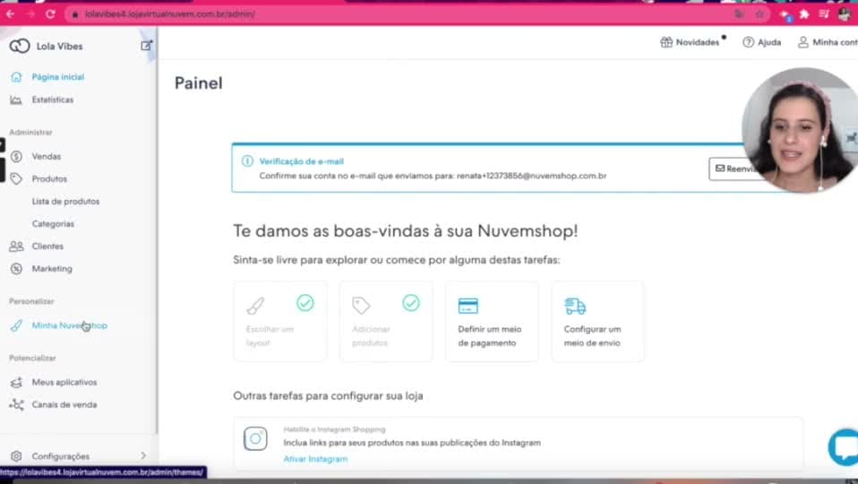Open the Adicionar produtos card
This screenshot has height=484, width=858.
386,322
